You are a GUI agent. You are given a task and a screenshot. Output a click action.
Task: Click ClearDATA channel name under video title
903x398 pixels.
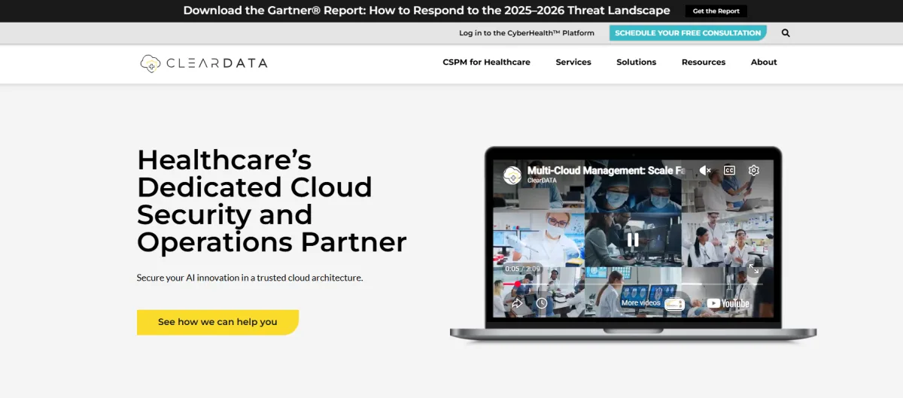543,181
